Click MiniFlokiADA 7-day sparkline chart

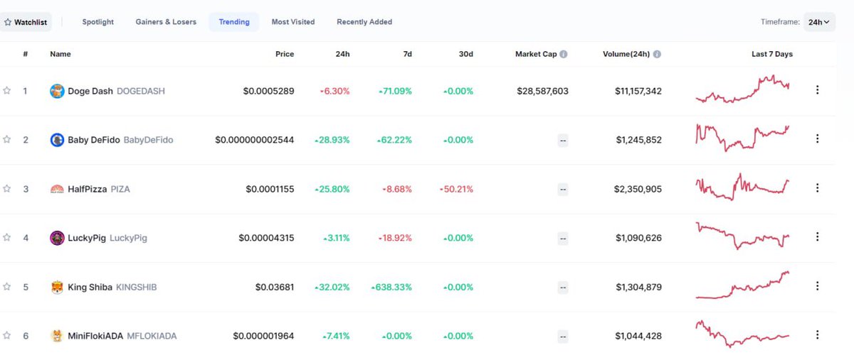click(x=742, y=334)
